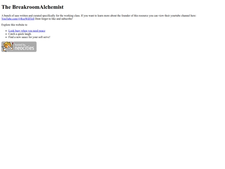The height and width of the screenshot is (169, 225).
Task: Click the 'Find a new sauce for your soft serve!' item
Action: click(29, 37)
